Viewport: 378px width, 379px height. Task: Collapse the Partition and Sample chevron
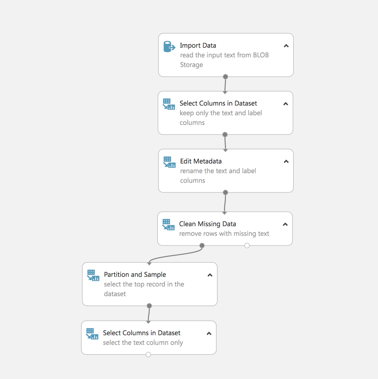coord(210,275)
